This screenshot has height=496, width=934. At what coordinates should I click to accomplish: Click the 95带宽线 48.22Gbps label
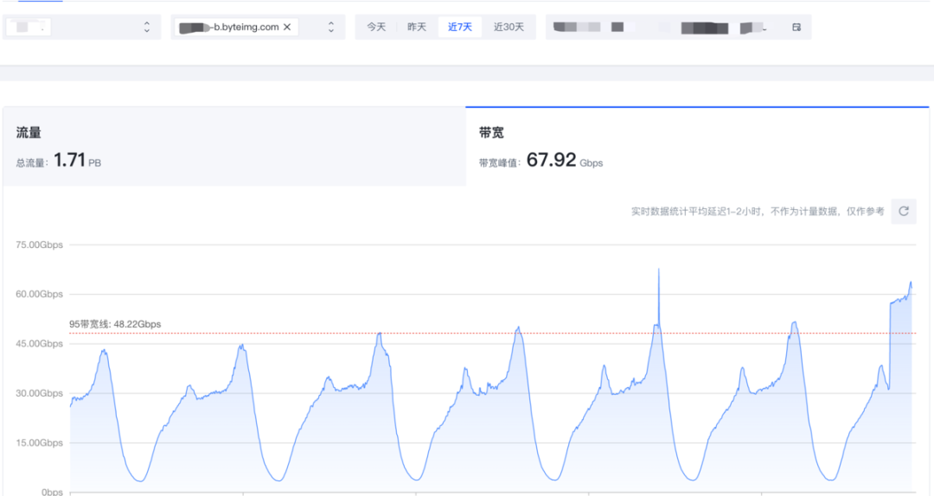pyautogui.click(x=115, y=324)
